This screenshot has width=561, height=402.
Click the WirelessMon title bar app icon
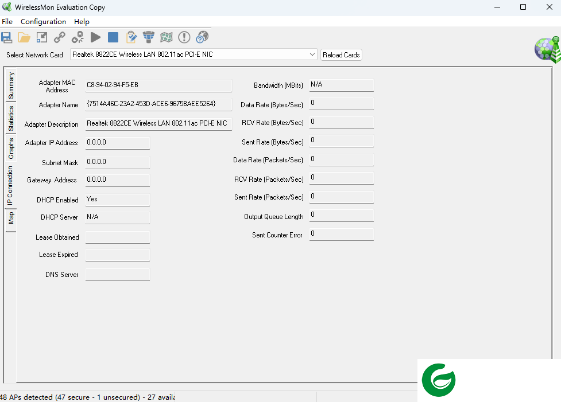tap(7, 7)
